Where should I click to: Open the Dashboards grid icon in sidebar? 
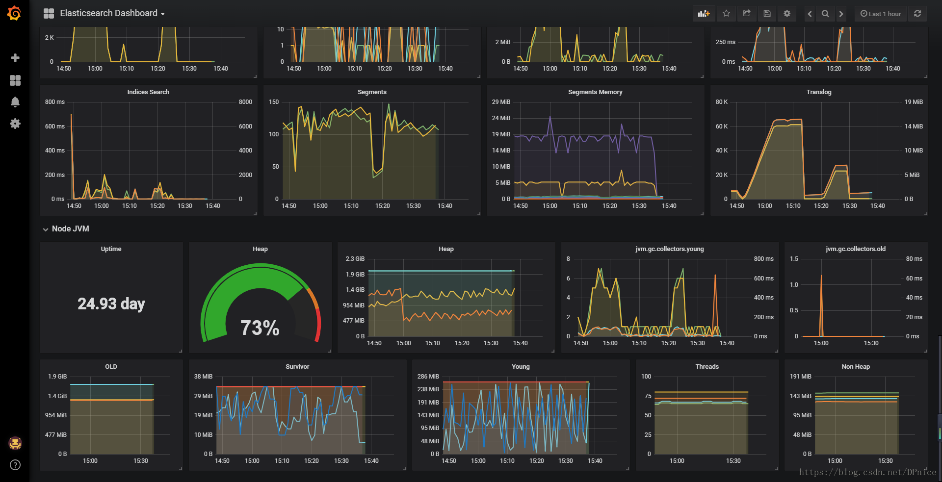pos(15,80)
